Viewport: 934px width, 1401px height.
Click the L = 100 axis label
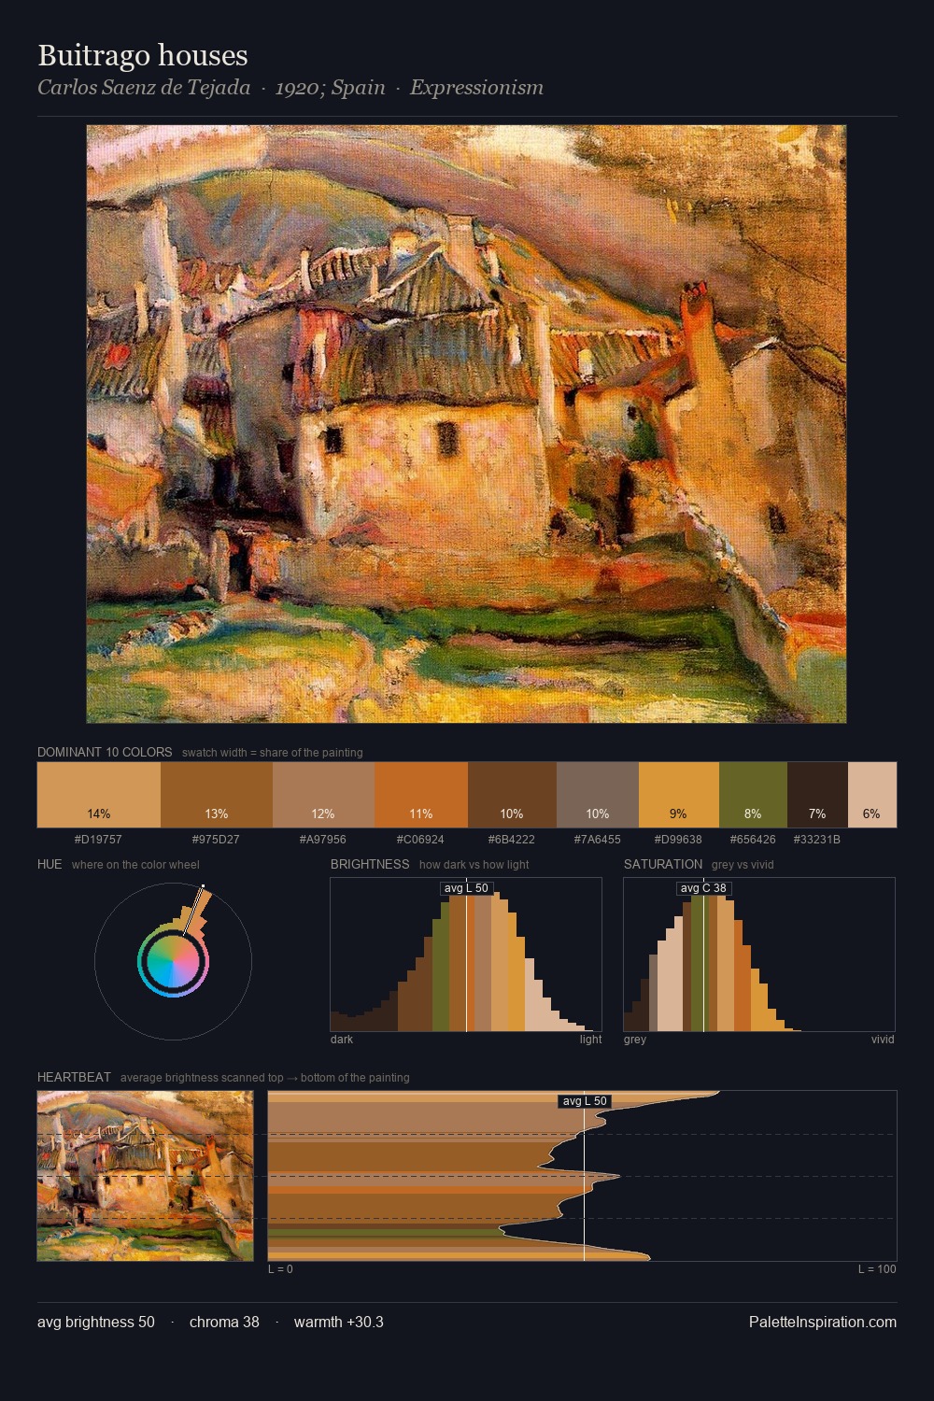pos(877,1268)
